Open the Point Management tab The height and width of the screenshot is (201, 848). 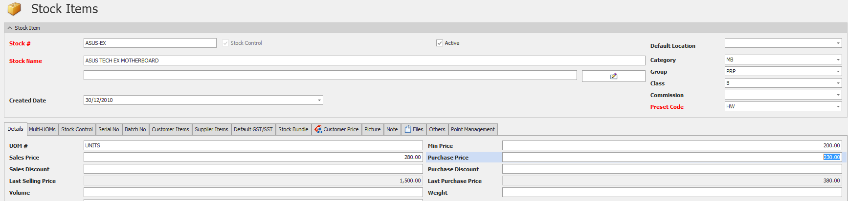(x=473, y=129)
